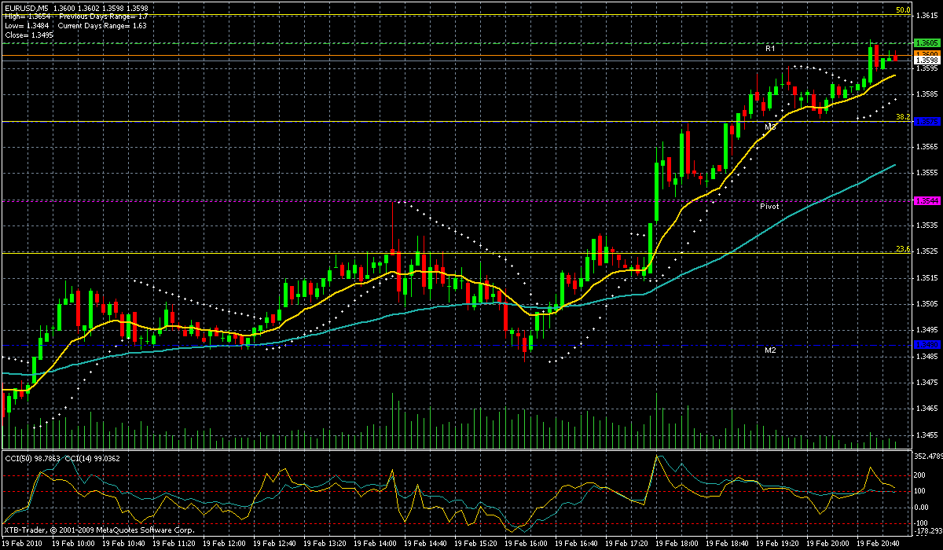Click the 19 Feb 10:00 time label
This screenshot has height=550, width=943.
click(74, 543)
